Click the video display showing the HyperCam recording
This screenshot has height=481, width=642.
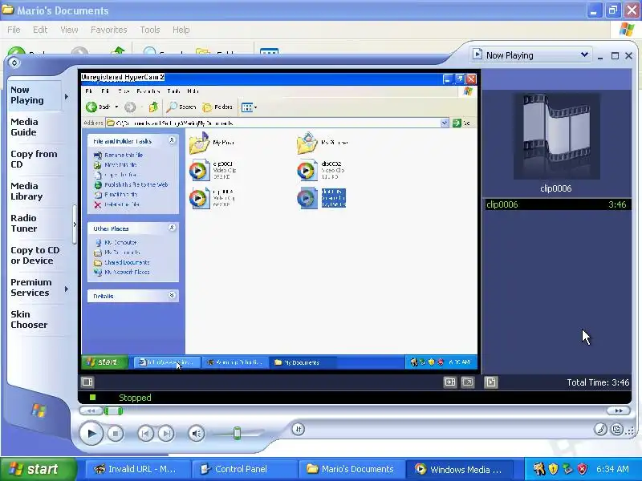pyautogui.click(x=279, y=221)
